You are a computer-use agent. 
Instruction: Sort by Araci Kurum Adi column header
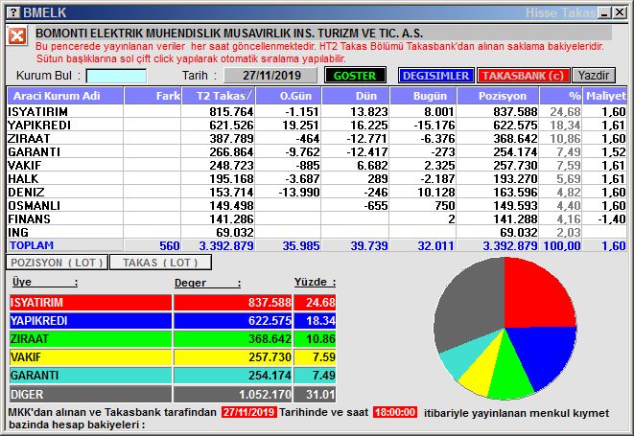[65, 96]
